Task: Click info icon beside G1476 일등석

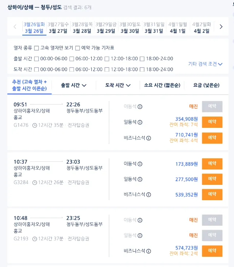Action: (x=140, y=122)
